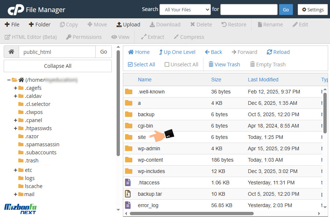Image resolution: width=330 pixels, height=217 pixels.
Task: Click the Unselect All checkbox
Action: [167, 65]
